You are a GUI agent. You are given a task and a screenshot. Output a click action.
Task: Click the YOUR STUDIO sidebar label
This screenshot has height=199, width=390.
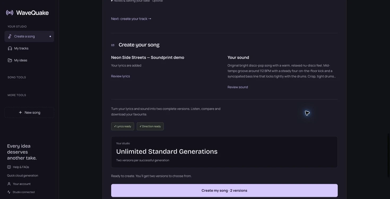(x=17, y=27)
